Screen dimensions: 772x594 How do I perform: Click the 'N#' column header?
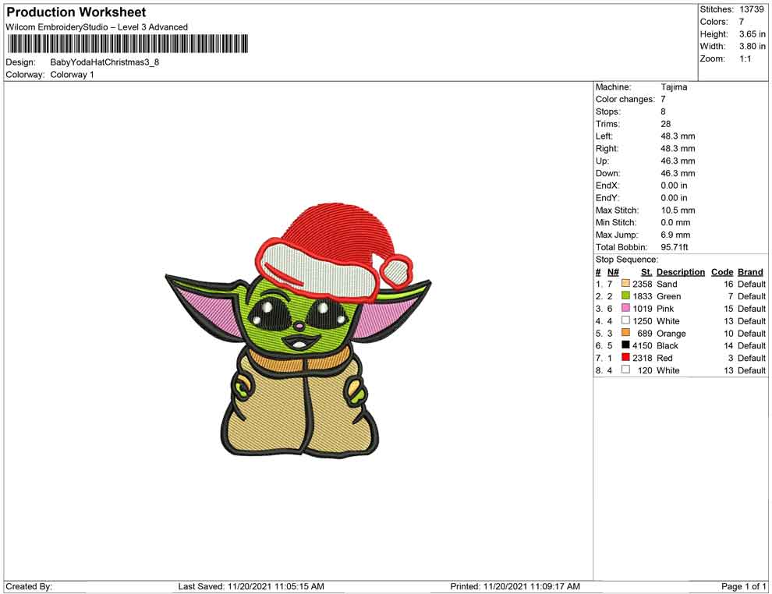[612, 272]
